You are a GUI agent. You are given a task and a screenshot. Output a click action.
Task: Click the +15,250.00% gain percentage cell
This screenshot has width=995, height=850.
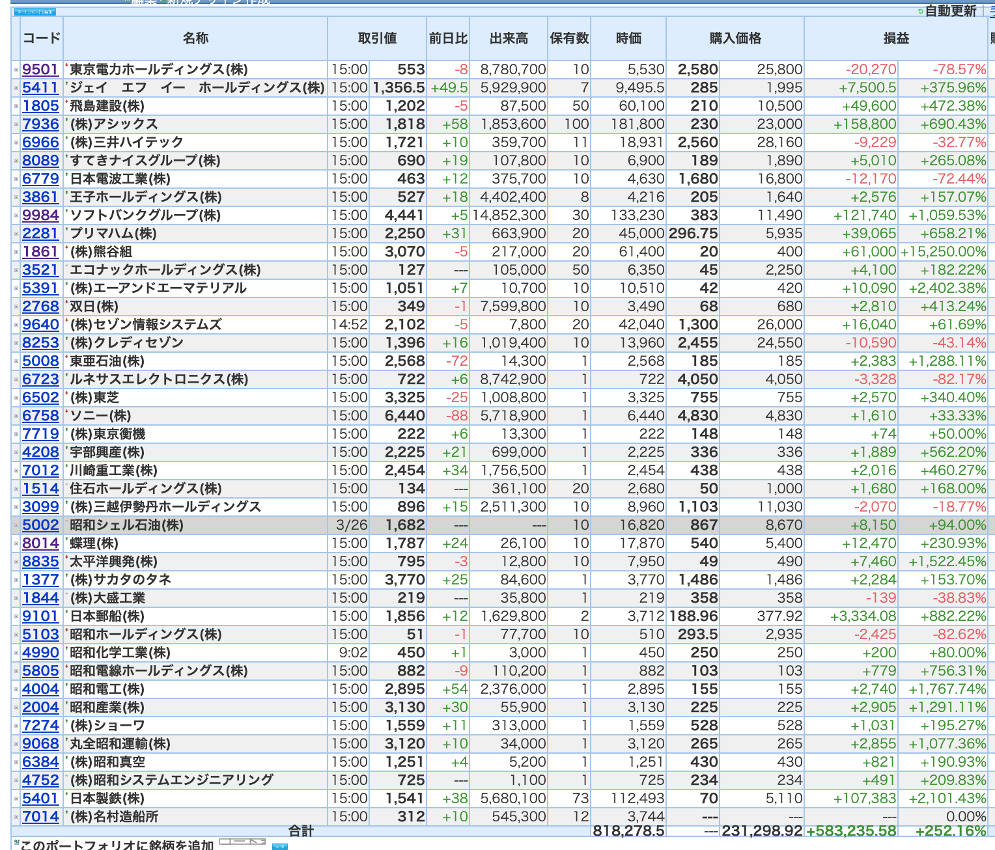pyautogui.click(x=943, y=252)
